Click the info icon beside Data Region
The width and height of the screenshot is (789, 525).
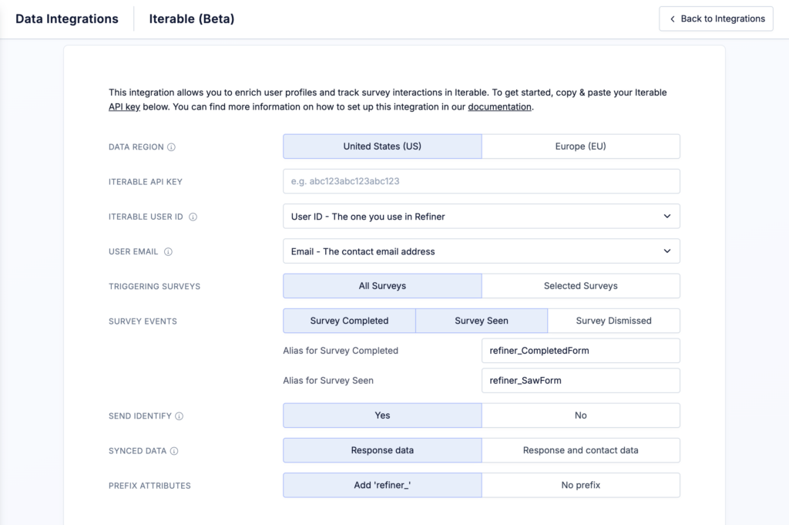pos(172,147)
